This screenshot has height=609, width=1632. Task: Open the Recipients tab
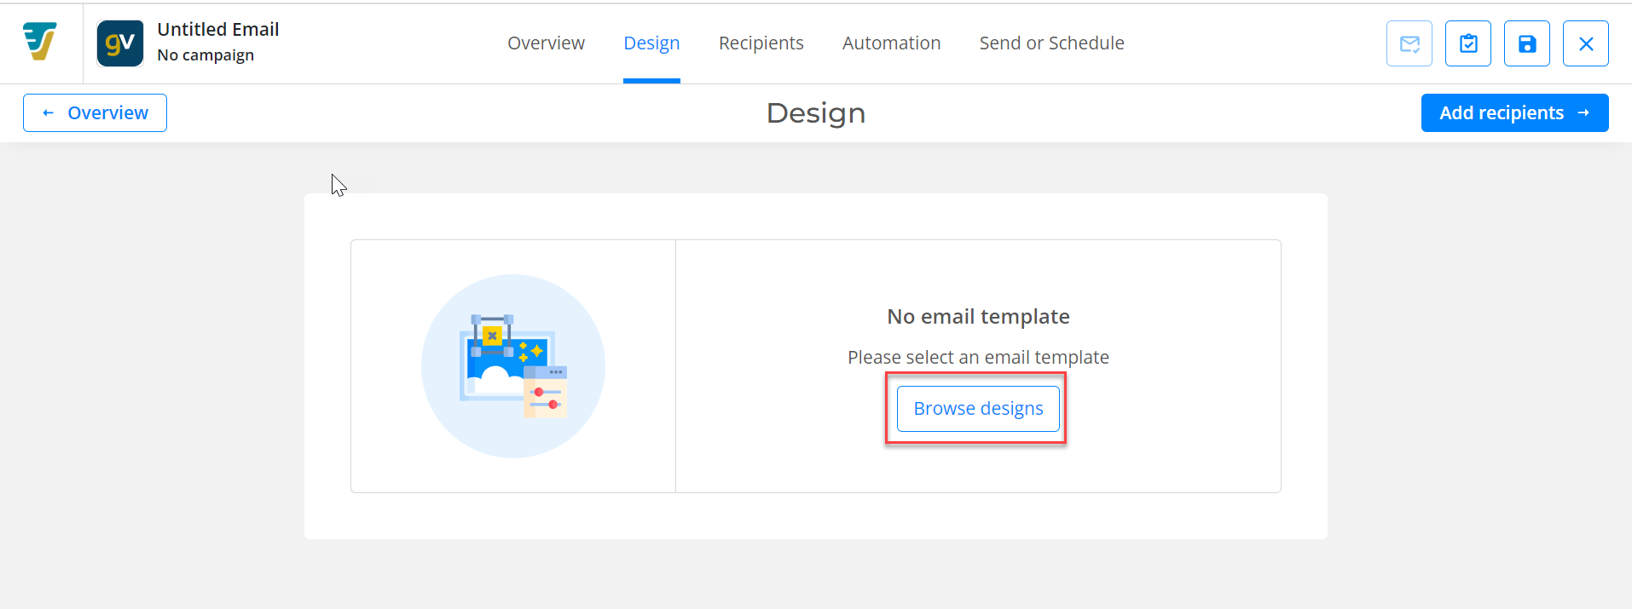(x=761, y=43)
